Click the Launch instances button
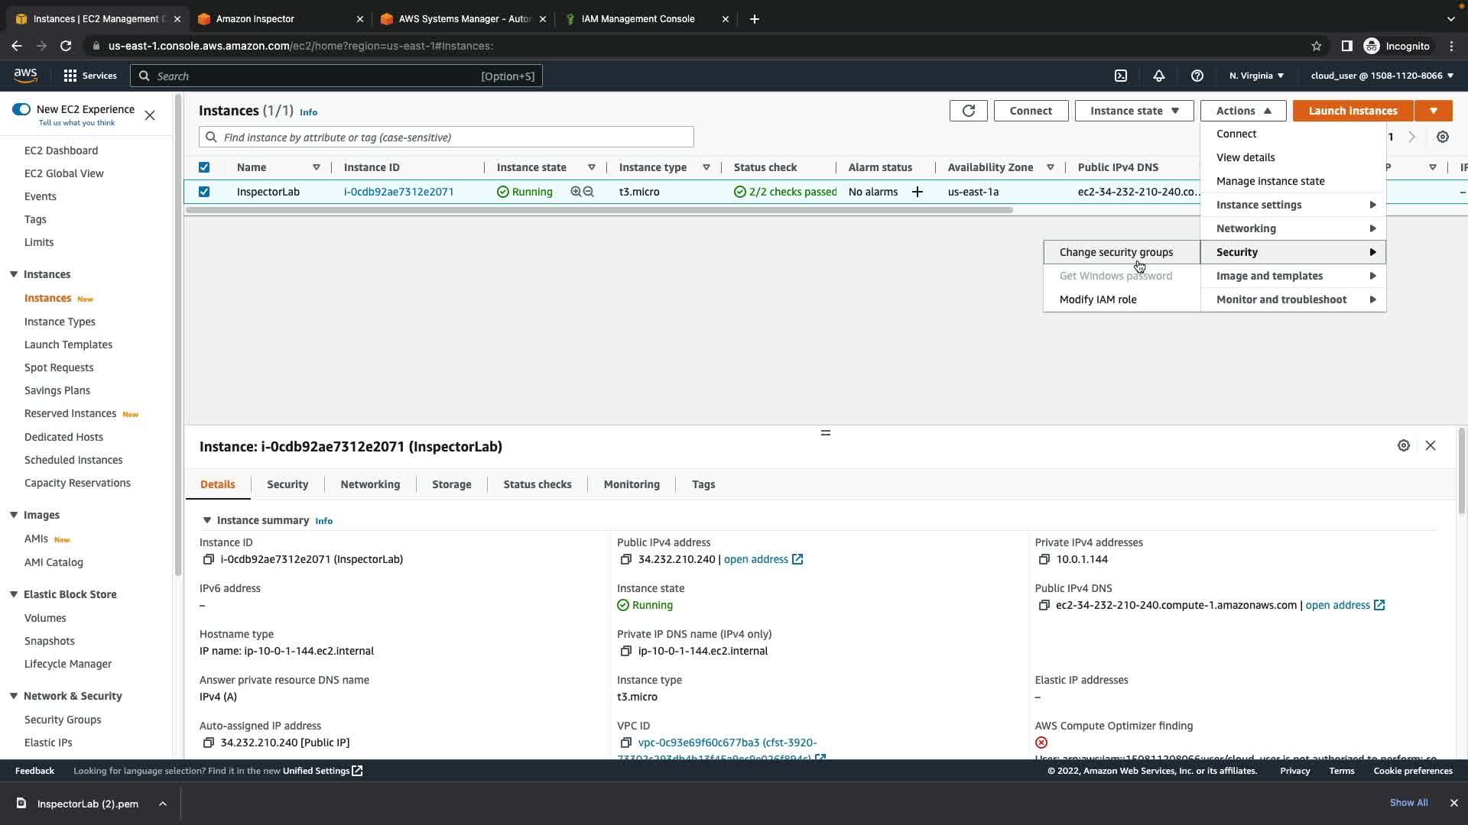 (x=1353, y=111)
